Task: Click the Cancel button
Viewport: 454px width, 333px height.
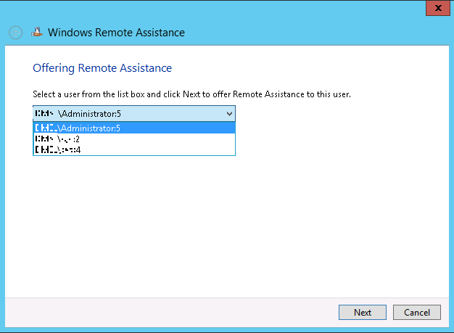Action: click(417, 313)
